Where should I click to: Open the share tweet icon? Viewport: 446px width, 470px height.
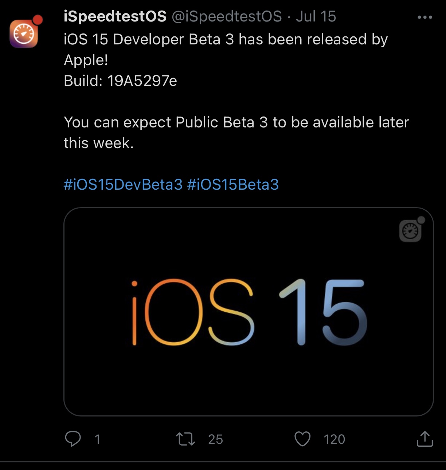click(425, 439)
